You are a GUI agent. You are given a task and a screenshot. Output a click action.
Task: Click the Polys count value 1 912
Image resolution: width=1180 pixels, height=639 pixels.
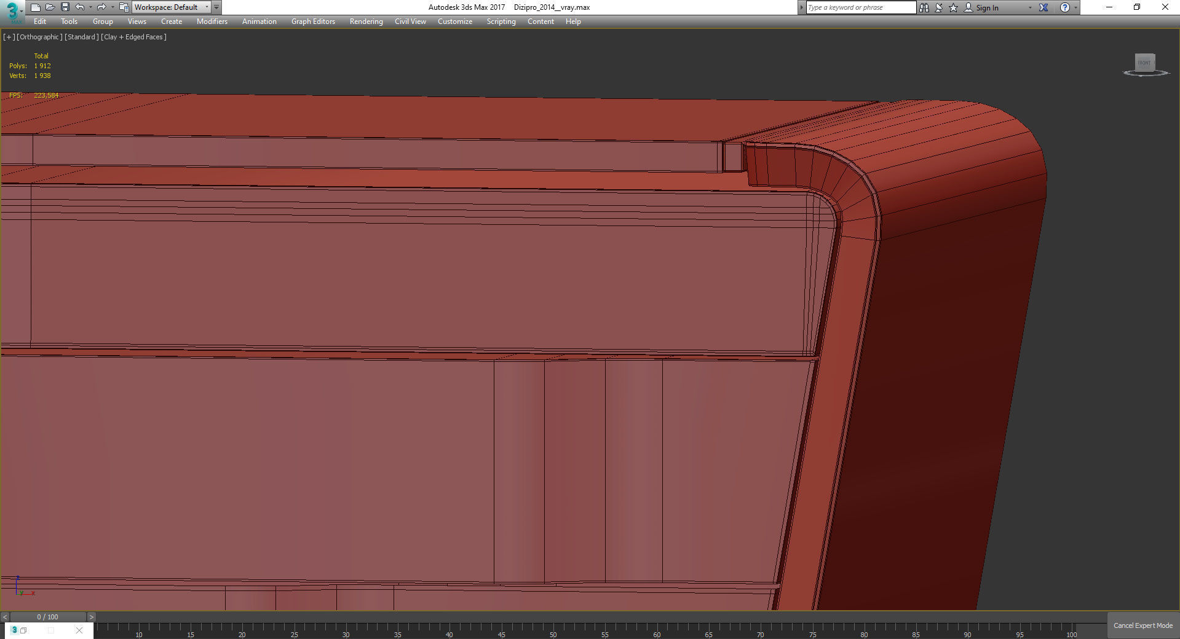[x=42, y=66]
